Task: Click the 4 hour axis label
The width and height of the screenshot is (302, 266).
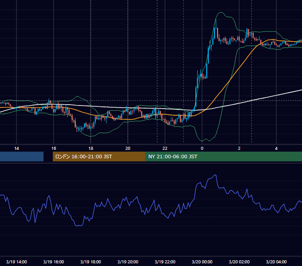Action: point(276,149)
